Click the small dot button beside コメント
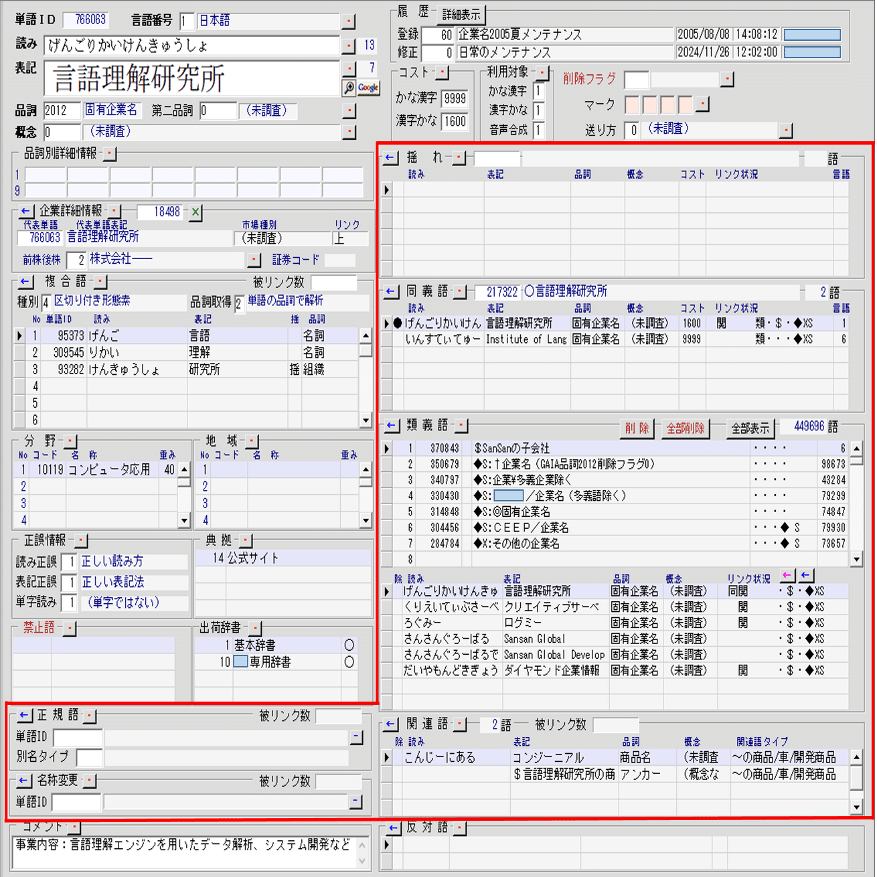877x877 pixels. coord(74,828)
